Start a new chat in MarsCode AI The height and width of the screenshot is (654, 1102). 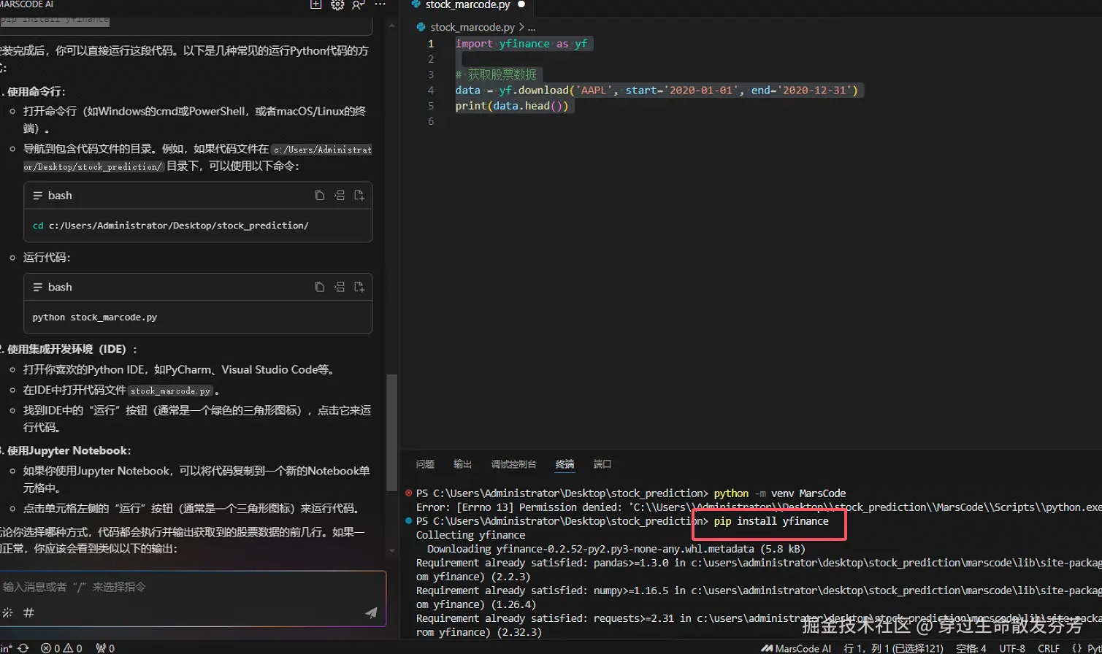point(315,4)
